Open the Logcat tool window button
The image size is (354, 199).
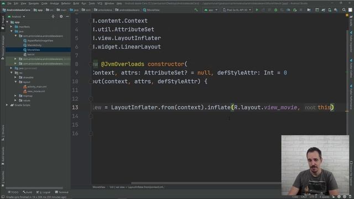[43, 192]
